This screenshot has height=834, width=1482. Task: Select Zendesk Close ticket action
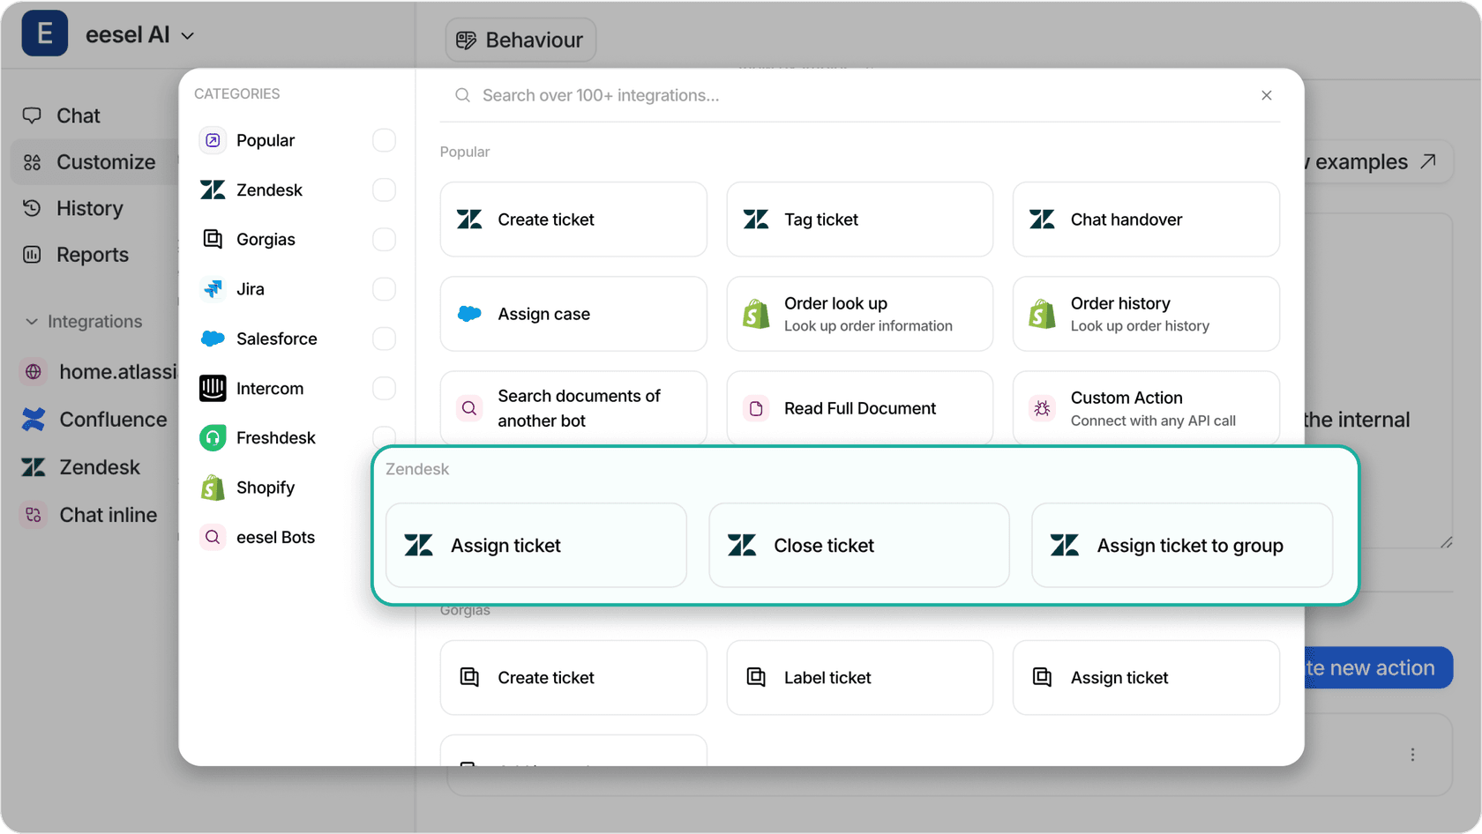coord(859,546)
